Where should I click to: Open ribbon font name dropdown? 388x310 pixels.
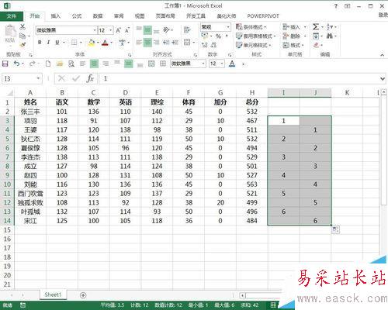[95, 30]
